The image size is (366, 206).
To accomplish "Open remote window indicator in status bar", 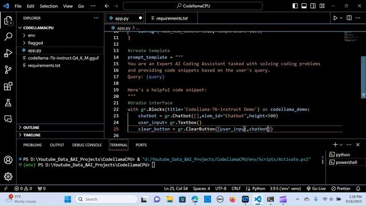I will 6,188.
